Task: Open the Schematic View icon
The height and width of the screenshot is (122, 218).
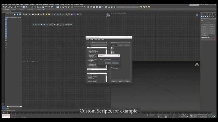Action: pos(103,7)
